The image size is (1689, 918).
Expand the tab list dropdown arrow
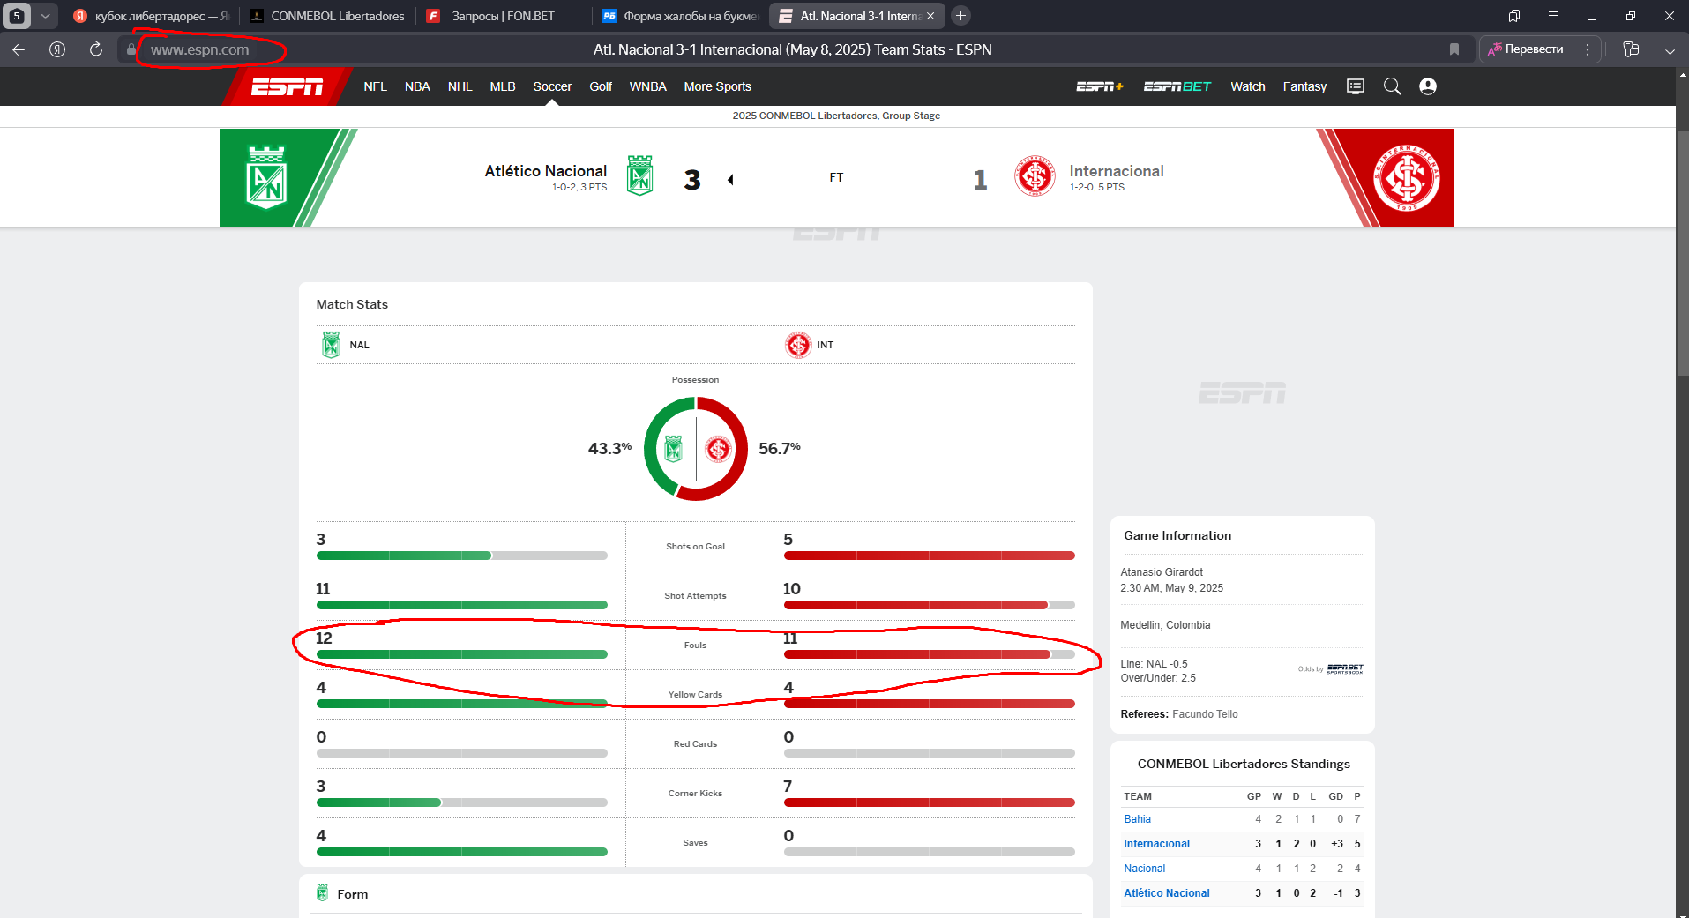[x=45, y=16]
